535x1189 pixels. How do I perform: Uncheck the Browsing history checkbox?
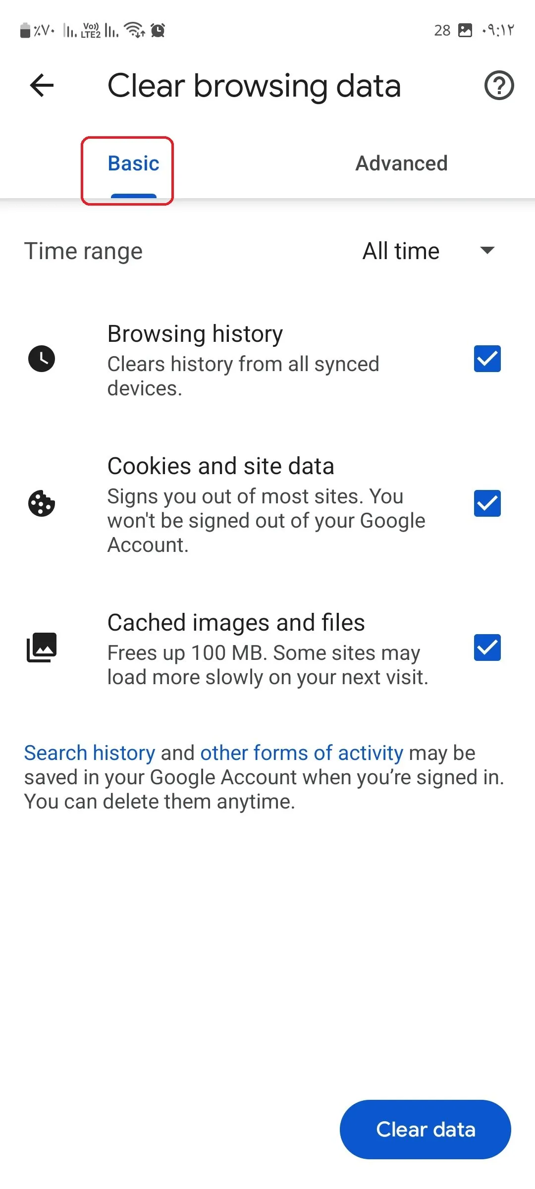pos(487,359)
